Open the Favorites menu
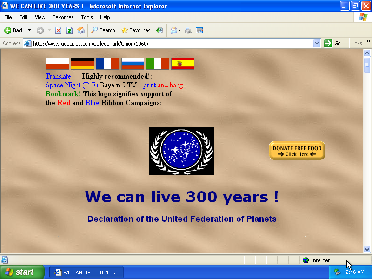Viewport: 372px width, 279px height. coord(63,17)
